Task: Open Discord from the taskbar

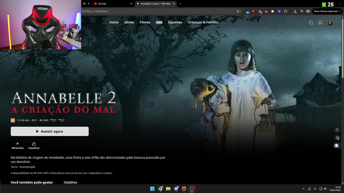Action: (x=176, y=189)
